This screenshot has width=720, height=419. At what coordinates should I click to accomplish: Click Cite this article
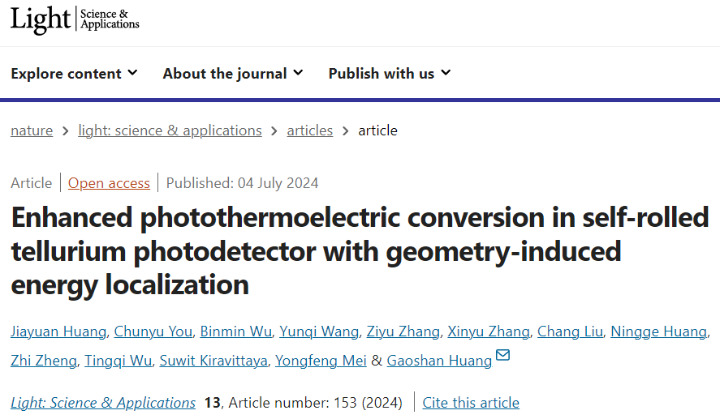click(471, 402)
